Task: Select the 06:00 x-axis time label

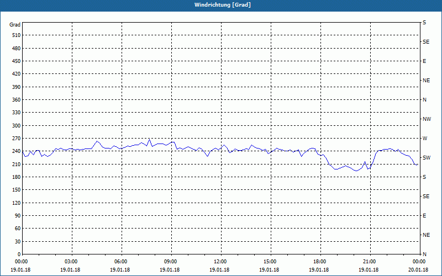Action: [x=121, y=262]
